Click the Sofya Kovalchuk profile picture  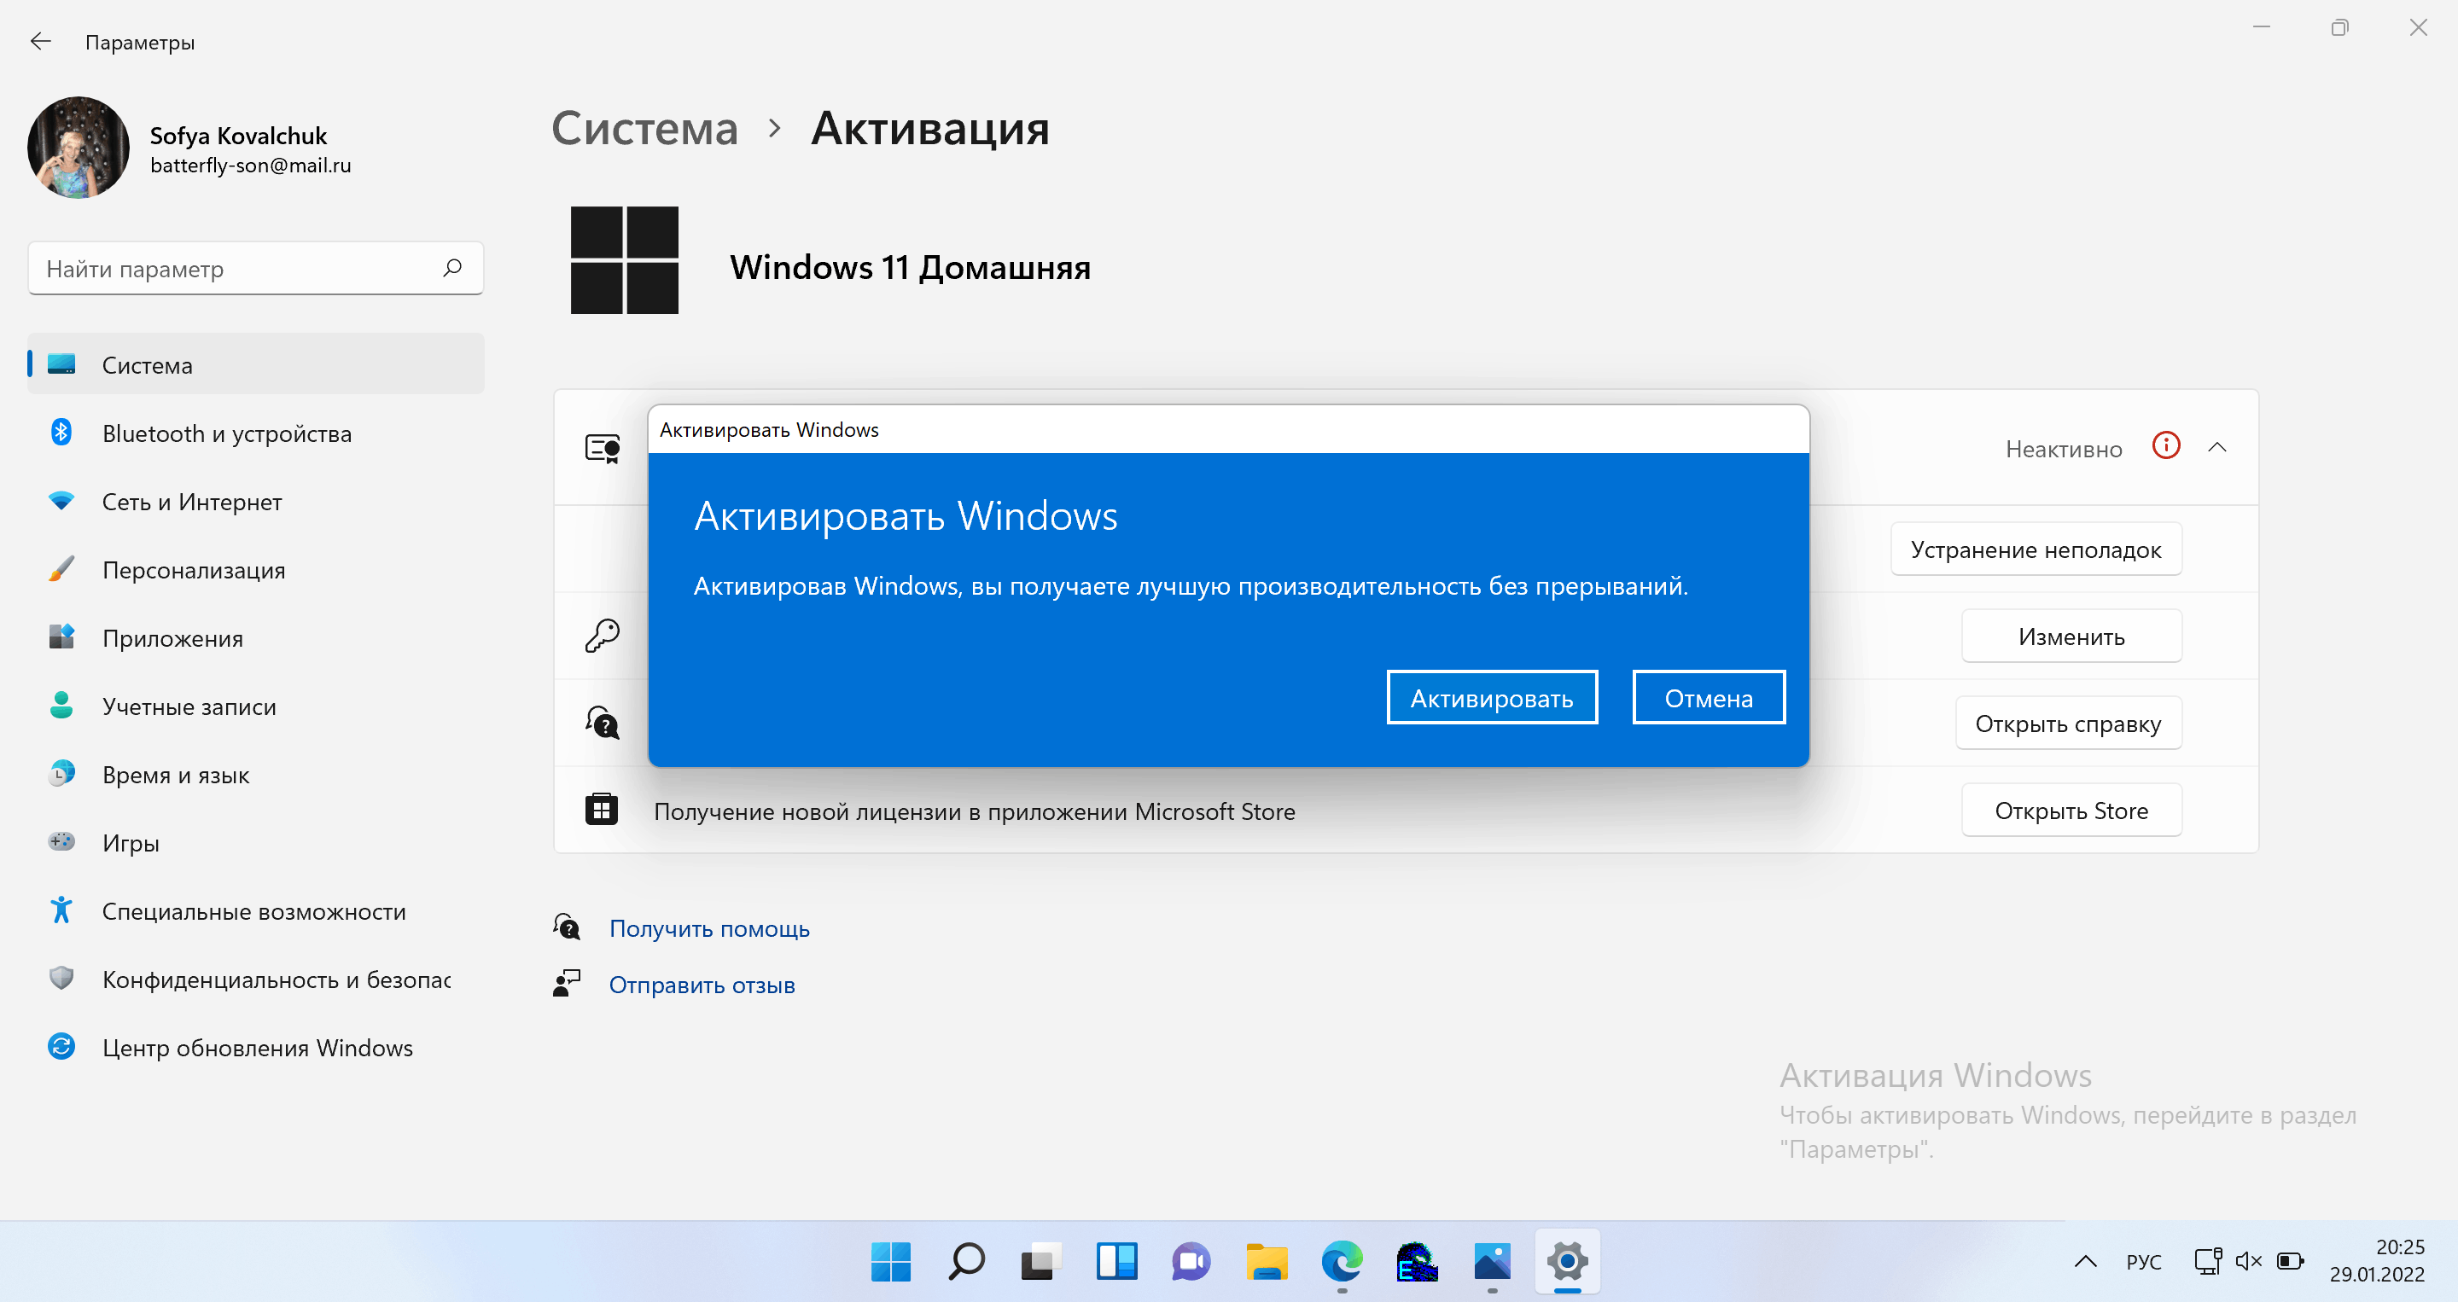click(79, 148)
